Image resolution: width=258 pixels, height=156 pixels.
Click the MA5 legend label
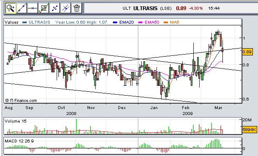click(175, 22)
